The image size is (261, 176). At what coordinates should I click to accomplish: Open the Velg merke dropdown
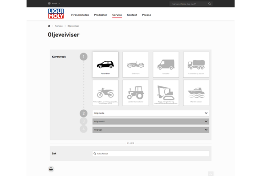151,113
